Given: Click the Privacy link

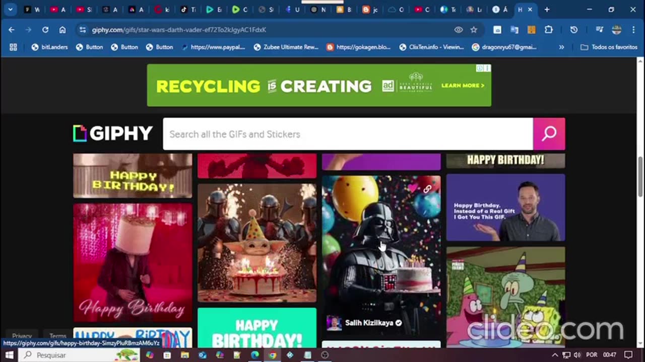Looking at the screenshot, I should 22,336.
